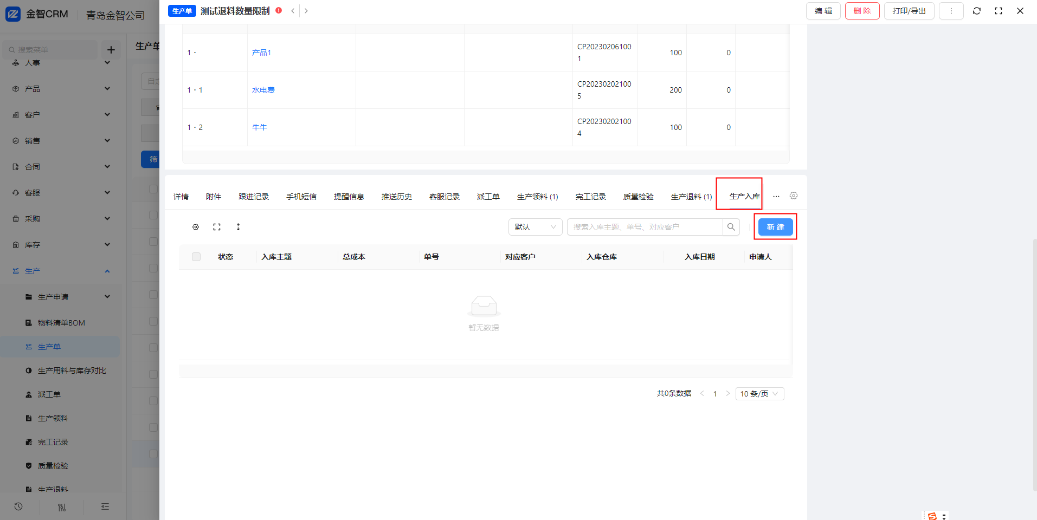Switch to the 生产退料 (1) tab
This screenshot has width=1037, height=520.
692,197
